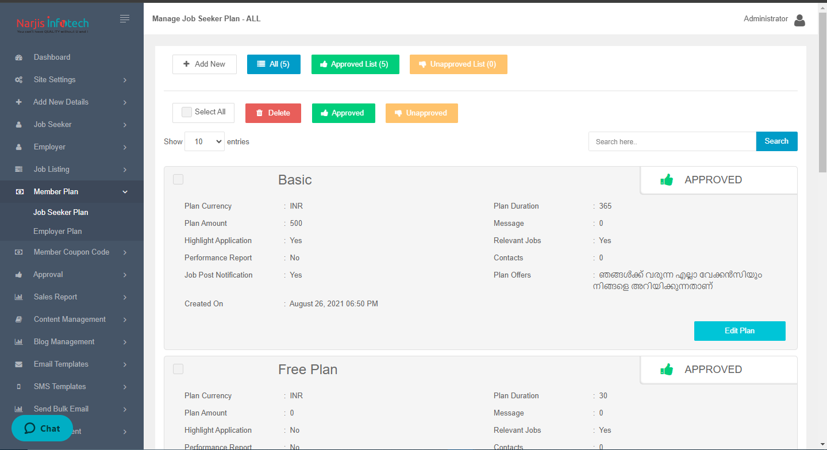Click the thumbs-up icon on Basic plan status
This screenshot has width=827, height=450.
667,180
